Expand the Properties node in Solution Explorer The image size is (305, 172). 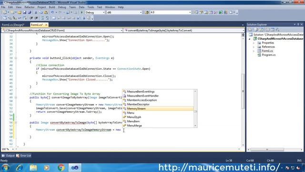point(254,43)
